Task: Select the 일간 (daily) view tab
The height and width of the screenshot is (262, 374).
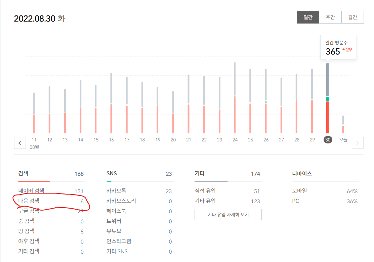Action: (x=307, y=17)
